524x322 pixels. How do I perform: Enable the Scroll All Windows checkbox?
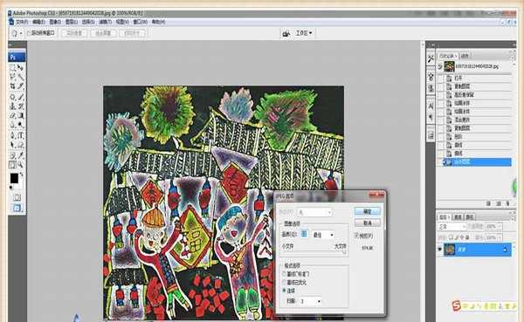click(29, 33)
